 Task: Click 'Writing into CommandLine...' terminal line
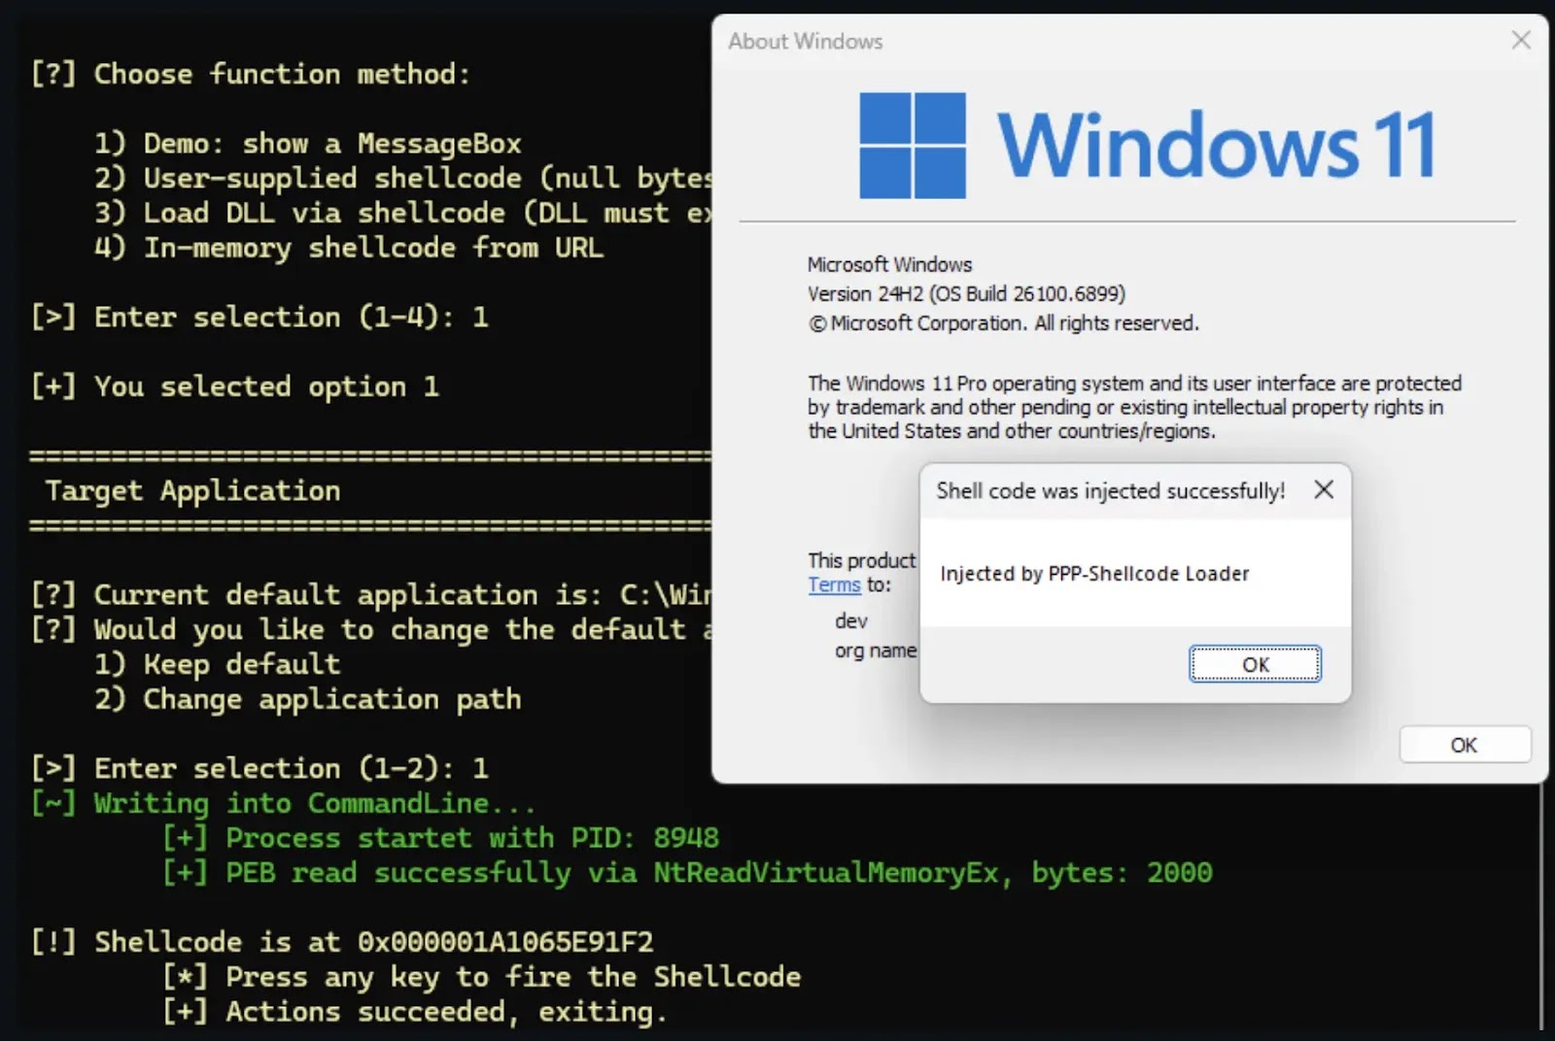283,804
